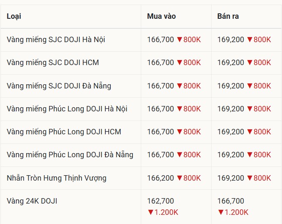
Task: Click the 162,700 buy price for Vàng 24K DOJI
Action: tap(160, 201)
